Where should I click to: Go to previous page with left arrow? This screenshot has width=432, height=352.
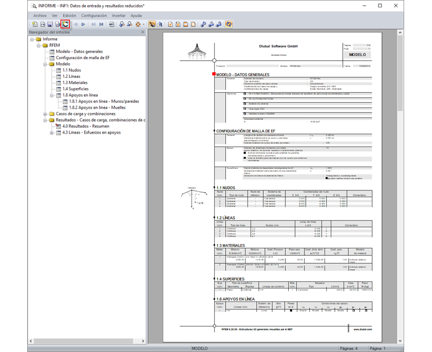[x=76, y=24]
